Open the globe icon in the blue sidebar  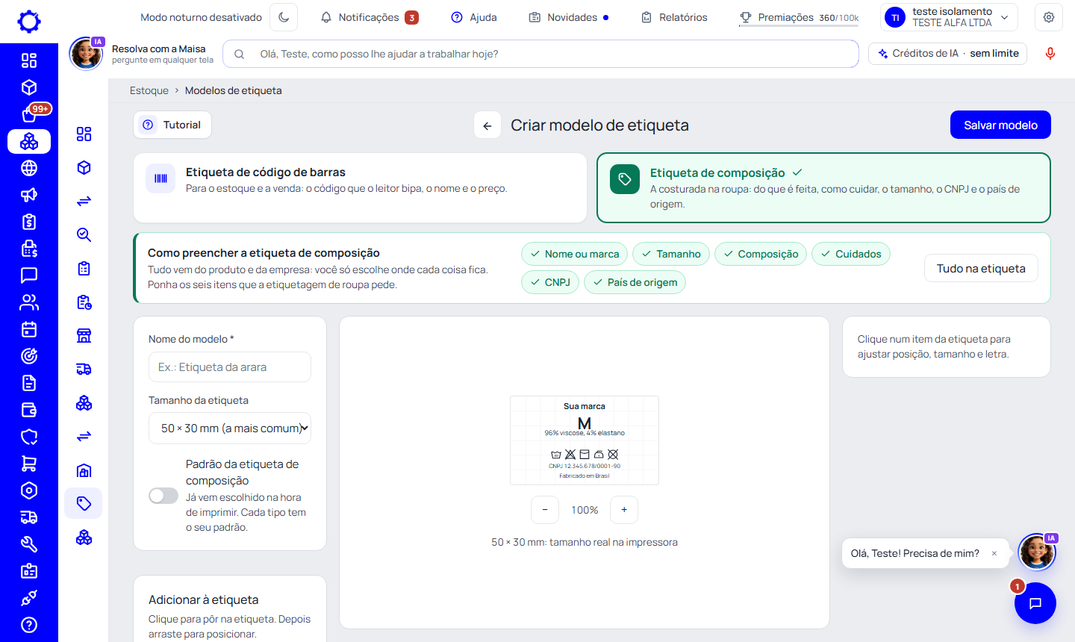pyautogui.click(x=29, y=168)
